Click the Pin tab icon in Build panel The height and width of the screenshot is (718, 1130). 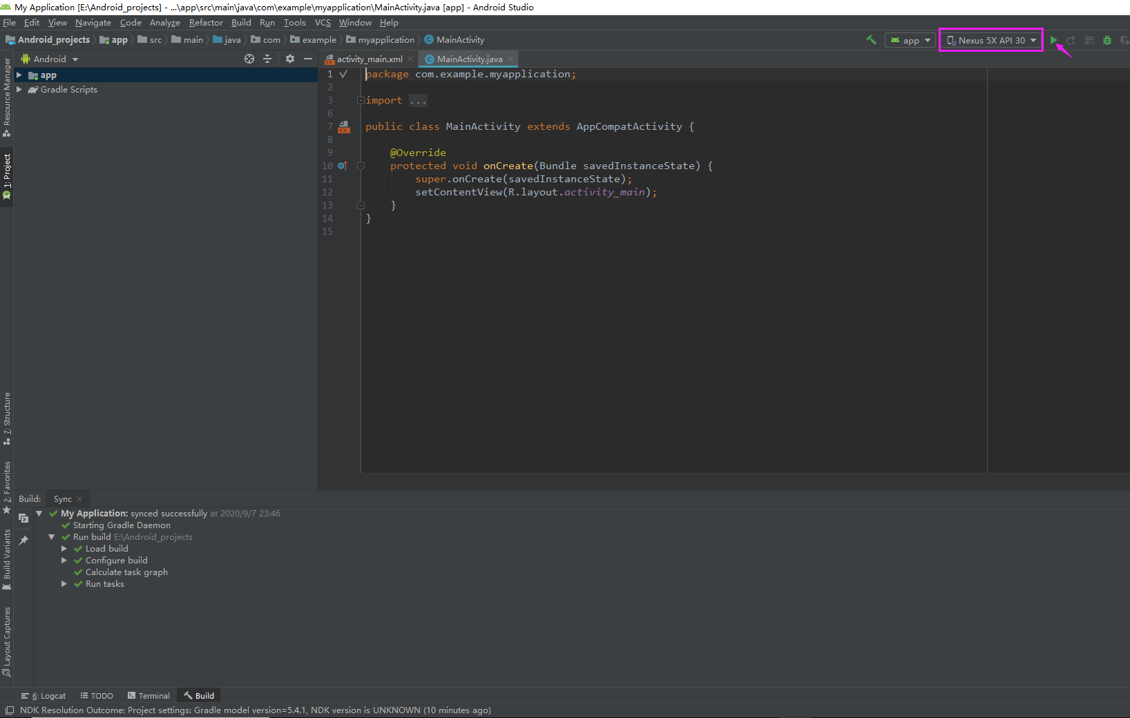pyautogui.click(x=23, y=540)
